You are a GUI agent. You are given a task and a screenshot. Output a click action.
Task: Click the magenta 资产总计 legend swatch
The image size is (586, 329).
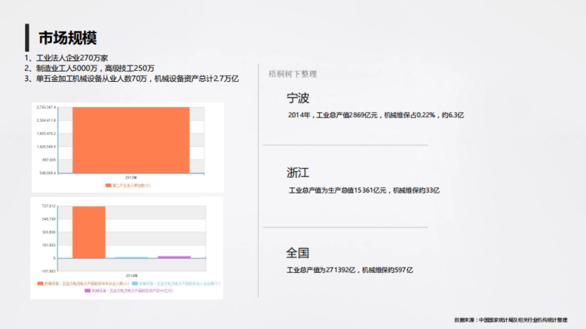[x=87, y=291]
